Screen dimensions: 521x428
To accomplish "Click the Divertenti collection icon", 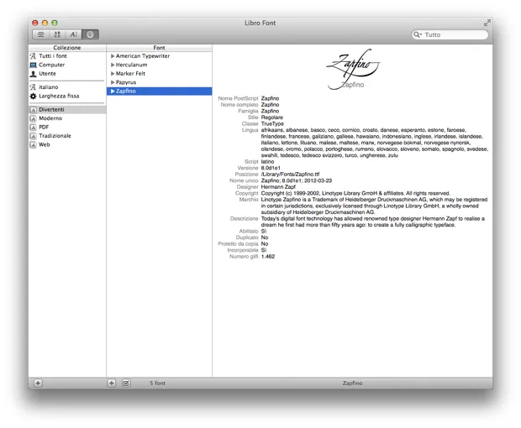I will [33, 110].
